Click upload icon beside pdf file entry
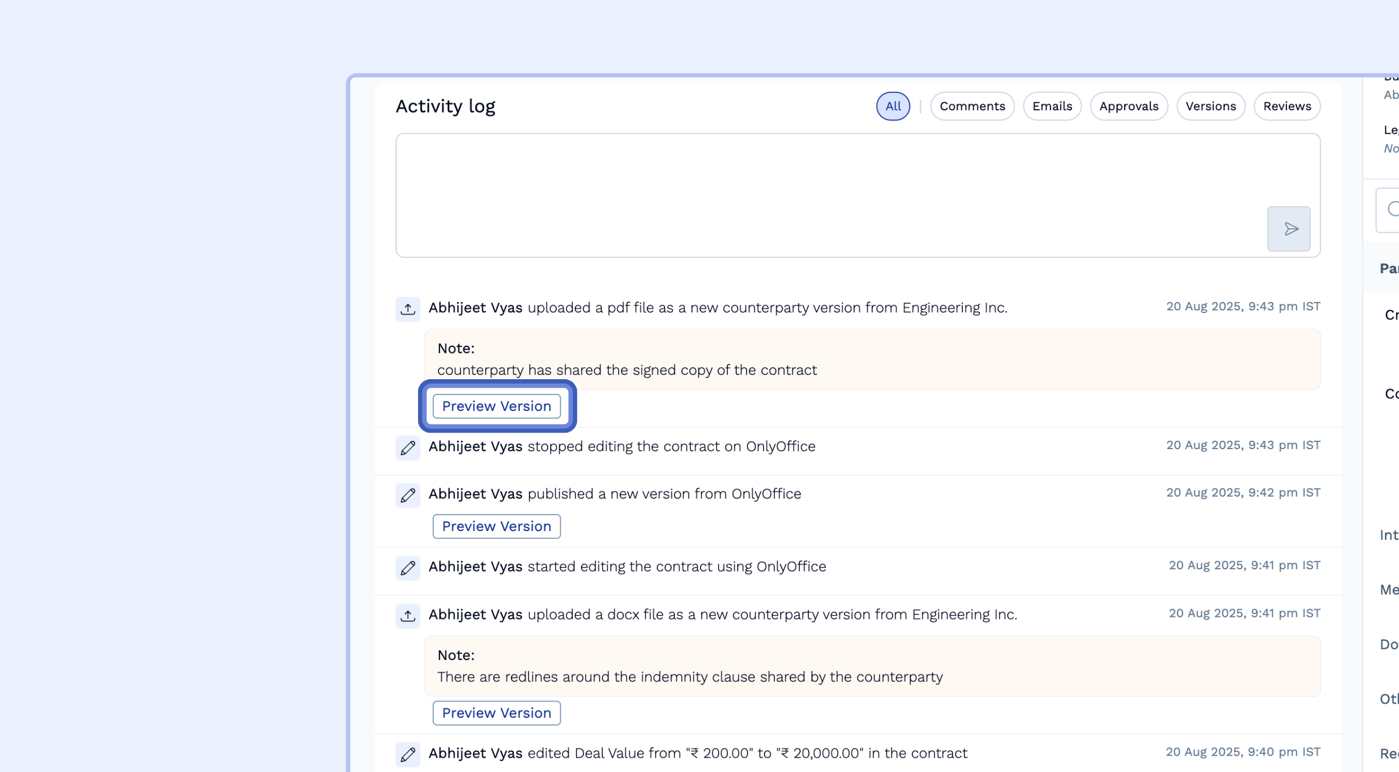This screenshot has width=1399, height=772. (x=408, y=309)
